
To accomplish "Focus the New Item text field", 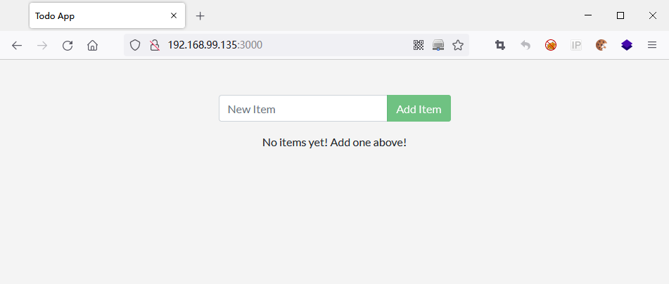I will (x=302, y=109).
